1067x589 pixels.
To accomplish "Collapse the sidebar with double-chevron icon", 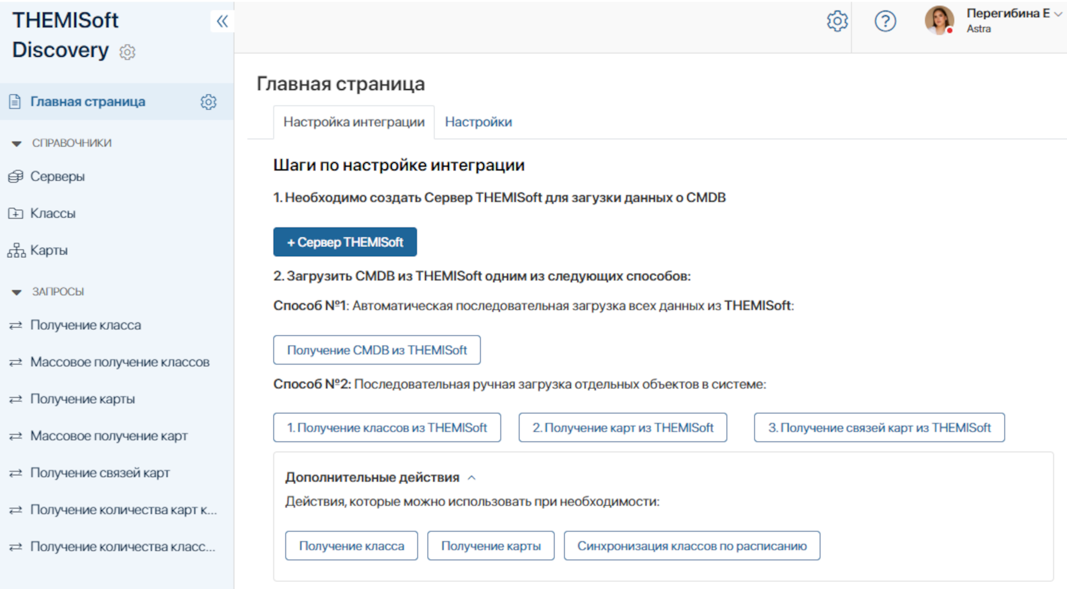I will pos(222,21).
